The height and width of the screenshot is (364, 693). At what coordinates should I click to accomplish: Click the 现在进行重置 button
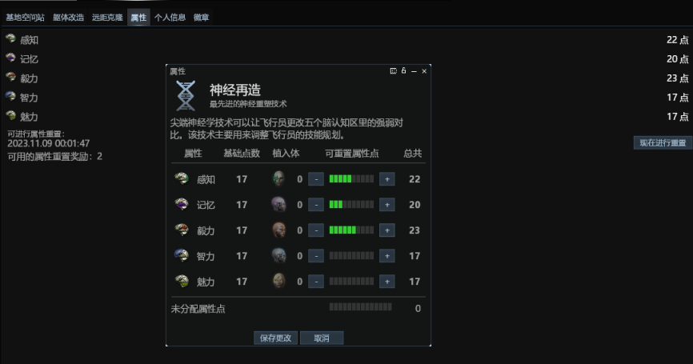[x=663, y=142]
